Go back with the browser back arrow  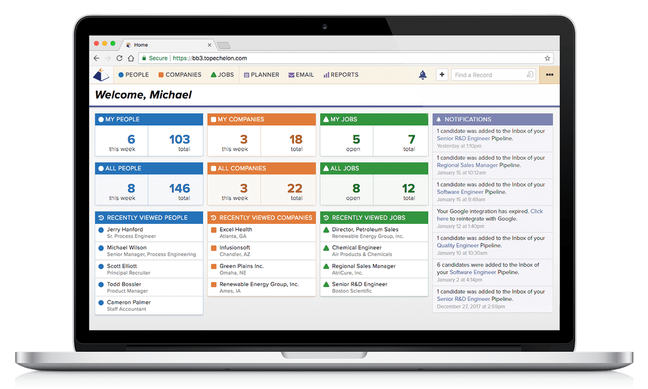tap(96, 58)
